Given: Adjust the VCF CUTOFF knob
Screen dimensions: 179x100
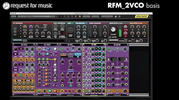Looking at the screenshot, I should click(x=70, y=61).
